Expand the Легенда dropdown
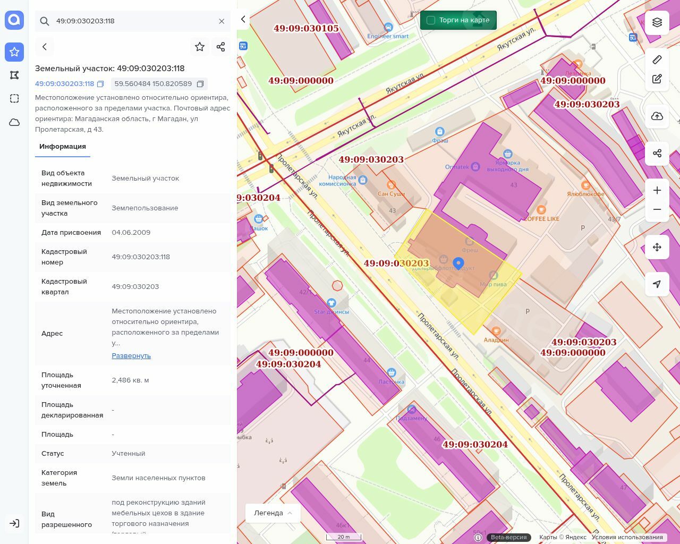Image resolution: width=680 pixels, height=544 pixels. coord(273,513)
